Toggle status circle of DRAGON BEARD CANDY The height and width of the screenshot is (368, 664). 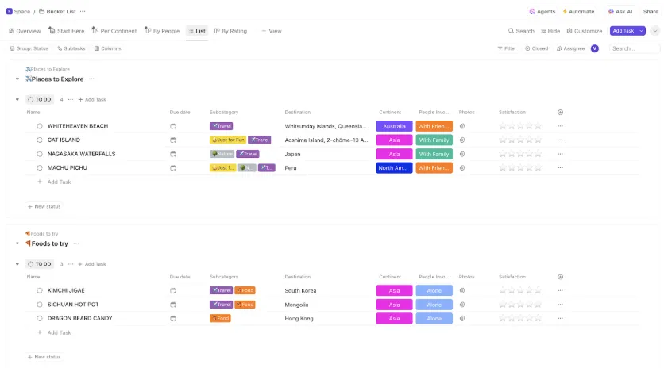[40, 319]
